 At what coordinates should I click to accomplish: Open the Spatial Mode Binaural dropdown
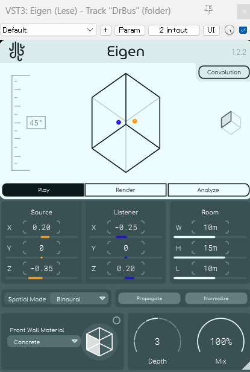(80, 299)
